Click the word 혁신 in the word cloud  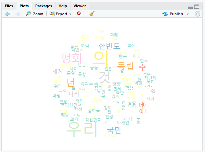[x=131, y=46]
